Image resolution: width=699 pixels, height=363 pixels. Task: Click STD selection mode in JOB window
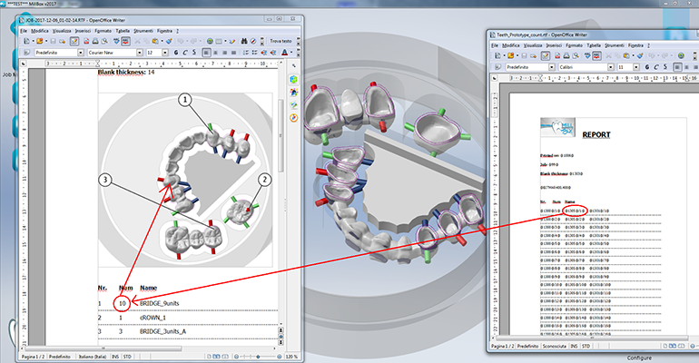(x=127, y=357)
